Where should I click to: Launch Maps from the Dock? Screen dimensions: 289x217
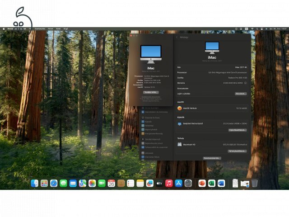click(x=82, y=184)
